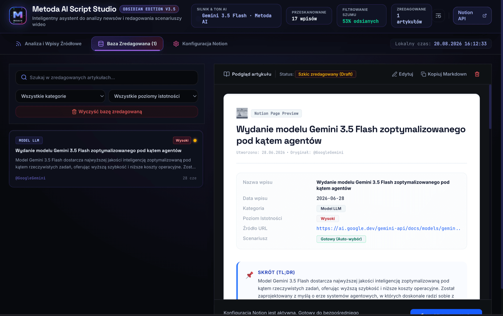Click the search field for edited articles

pos(107,78)
